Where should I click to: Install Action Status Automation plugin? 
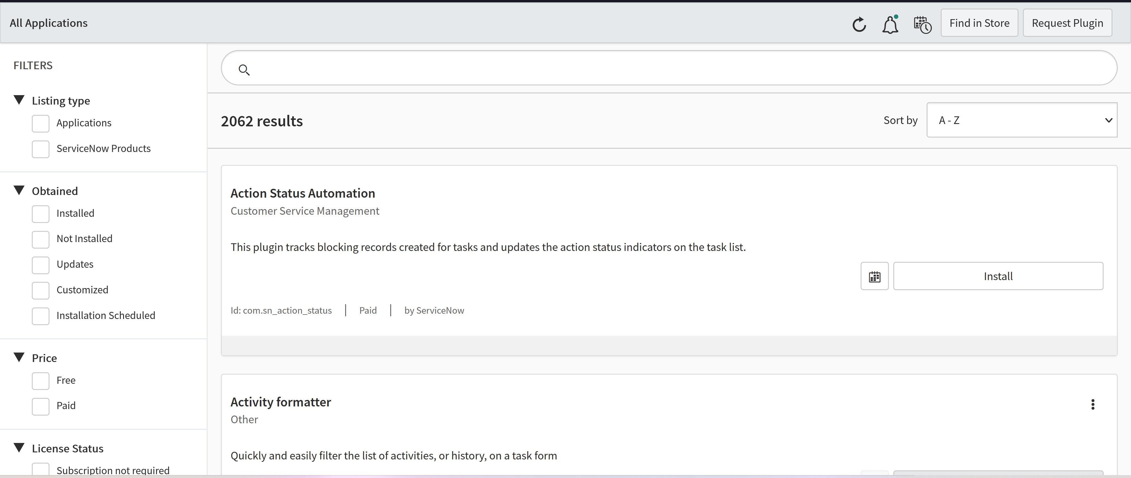tap(998, 276)
